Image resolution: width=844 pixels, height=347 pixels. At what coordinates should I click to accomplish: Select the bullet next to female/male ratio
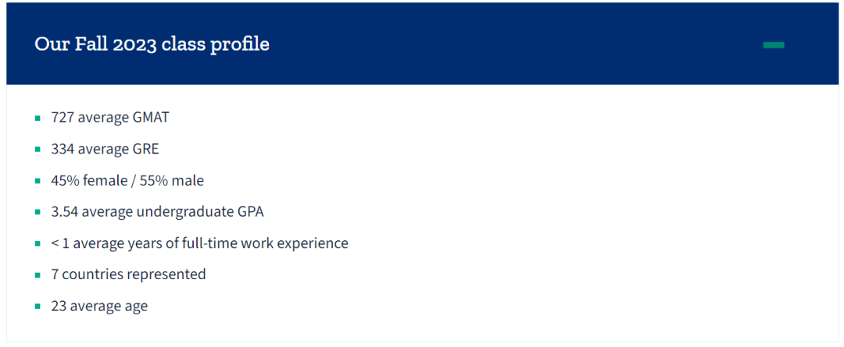pyautogui.click(x=38, y=181)
